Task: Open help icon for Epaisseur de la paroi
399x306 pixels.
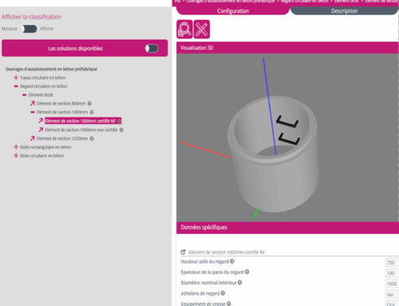Action: pyautogui.click(x=247, y=272)
